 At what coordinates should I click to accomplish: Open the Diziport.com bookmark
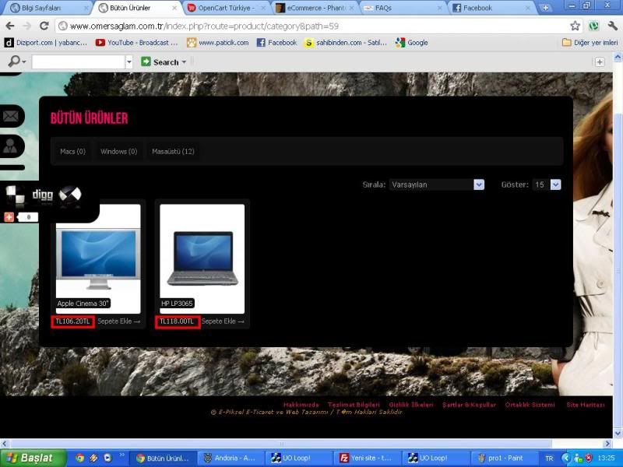pyautogui.click(x=46, y=43)
